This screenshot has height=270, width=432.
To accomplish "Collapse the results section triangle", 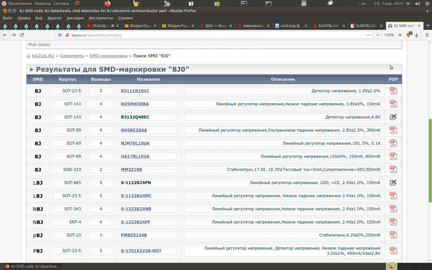I will (x=31, y=70).
